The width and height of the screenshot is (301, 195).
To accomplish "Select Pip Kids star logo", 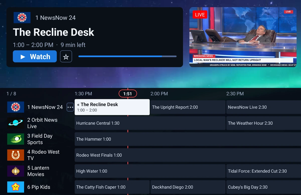I will pyautogui.click(x=16, y=187).
